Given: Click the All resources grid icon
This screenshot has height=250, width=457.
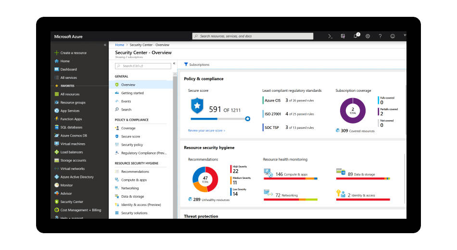Looking at the screenshot, I should click(x=57, y=94).
